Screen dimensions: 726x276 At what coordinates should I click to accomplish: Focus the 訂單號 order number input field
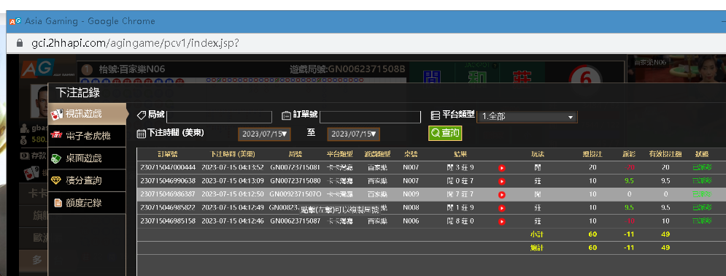coord(370,117)
